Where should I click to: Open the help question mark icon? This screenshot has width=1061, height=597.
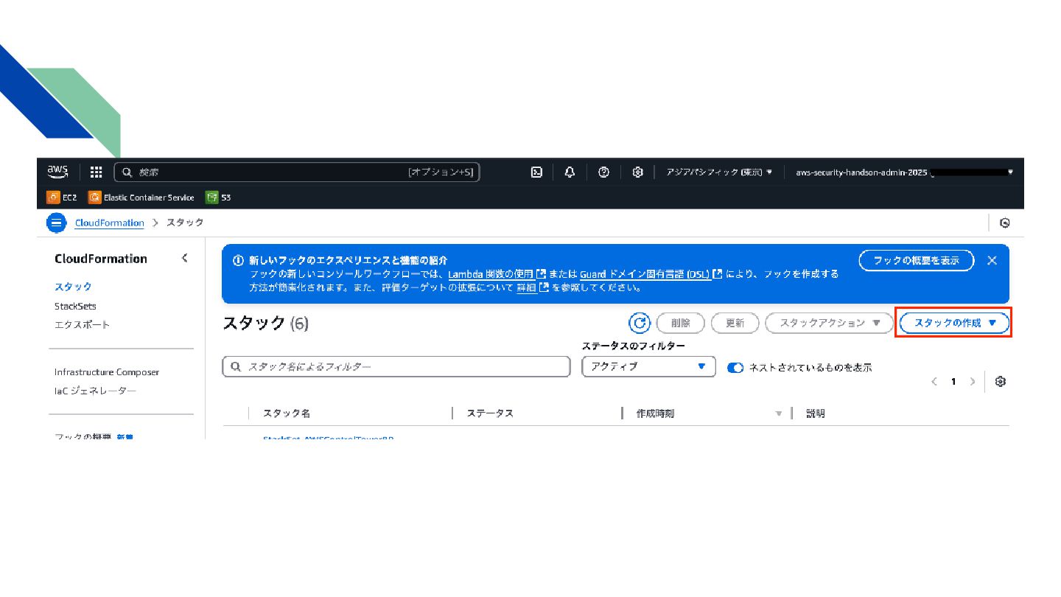click(x=604, y=172)
